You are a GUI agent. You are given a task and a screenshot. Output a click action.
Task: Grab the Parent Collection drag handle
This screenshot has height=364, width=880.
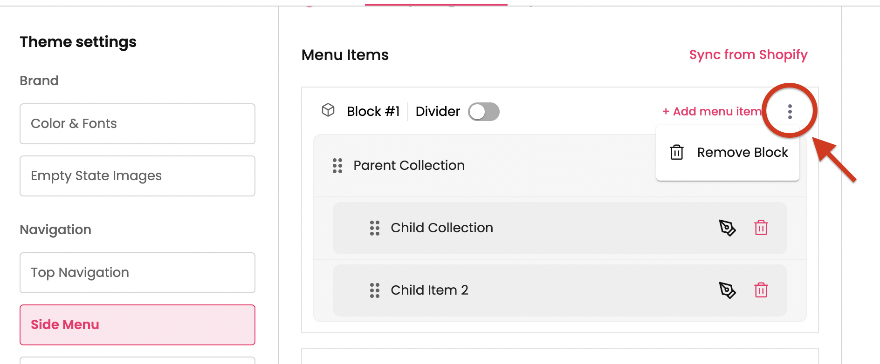[x=337, y=166]
